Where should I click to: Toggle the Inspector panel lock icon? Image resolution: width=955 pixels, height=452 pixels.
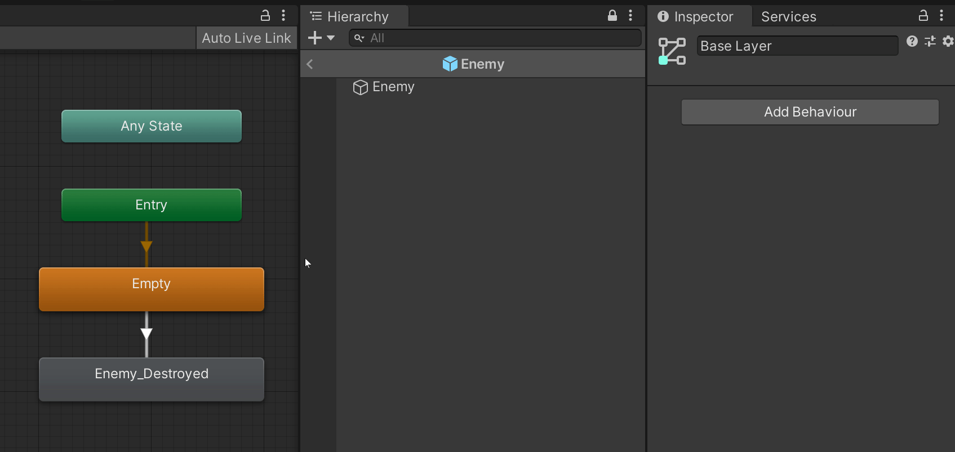tap(923, 16)
